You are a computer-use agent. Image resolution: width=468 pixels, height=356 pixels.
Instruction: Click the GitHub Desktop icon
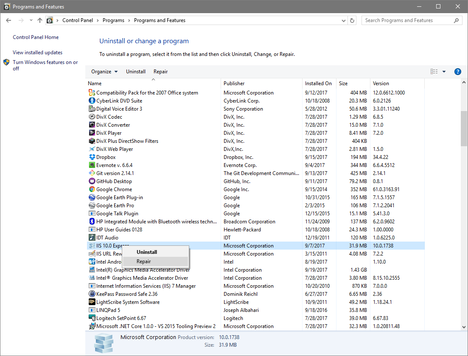[x=92, y=181]
